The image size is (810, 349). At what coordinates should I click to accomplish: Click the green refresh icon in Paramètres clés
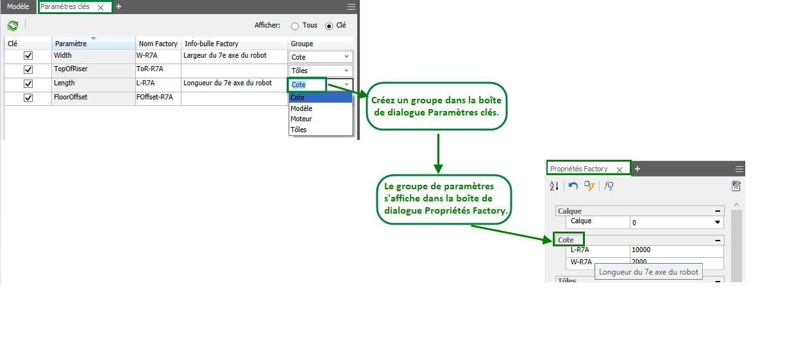click(12, 26)
